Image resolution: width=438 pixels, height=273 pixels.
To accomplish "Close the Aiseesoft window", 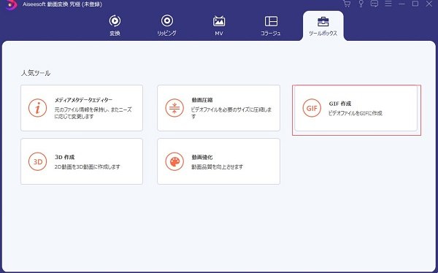I will point(429,4).
